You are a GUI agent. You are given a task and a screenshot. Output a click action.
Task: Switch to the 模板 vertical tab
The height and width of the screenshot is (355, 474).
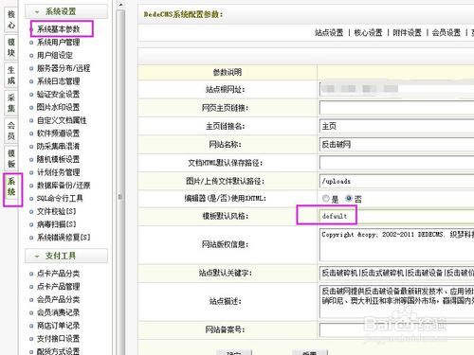pyautogui.click(x=11, y=158)
